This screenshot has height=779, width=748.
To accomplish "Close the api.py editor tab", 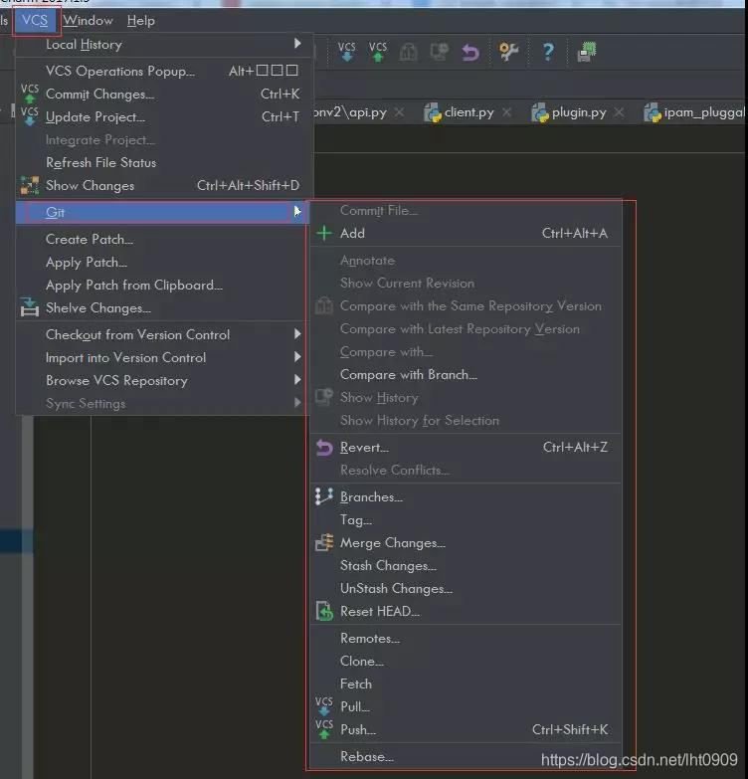I will click(399, 112).
